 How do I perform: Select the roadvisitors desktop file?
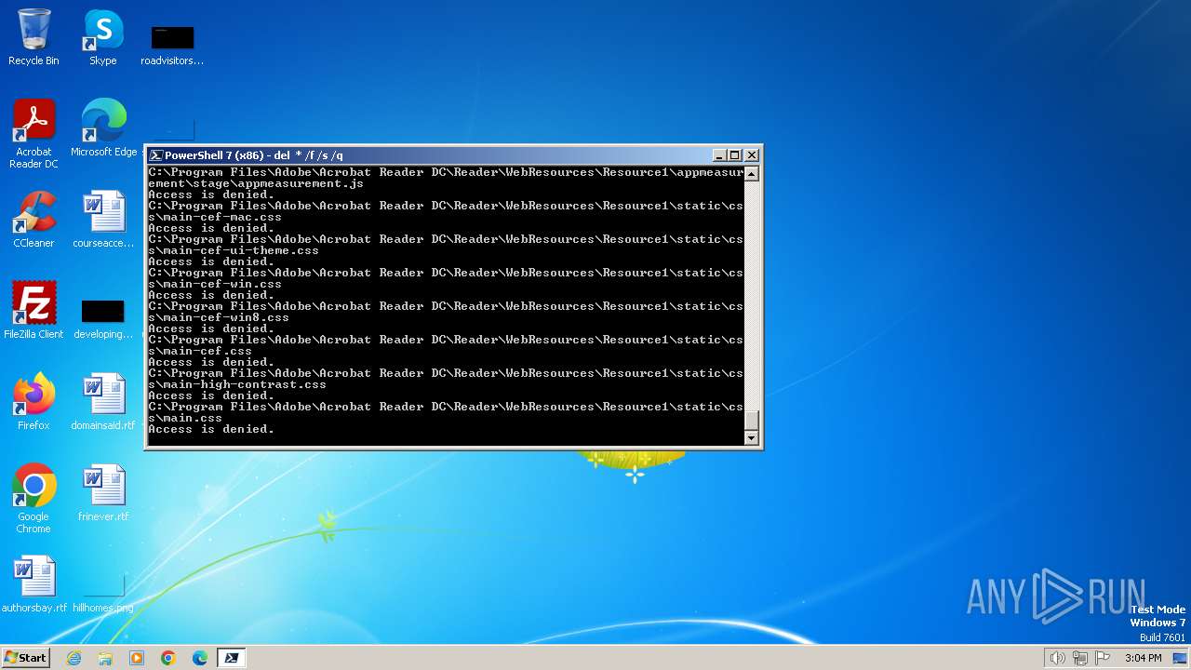click(172, 45)
